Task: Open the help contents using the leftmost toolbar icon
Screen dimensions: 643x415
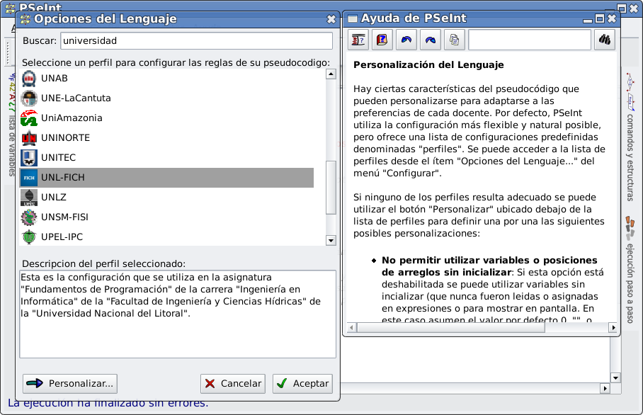Action: [x=358, y=40]
